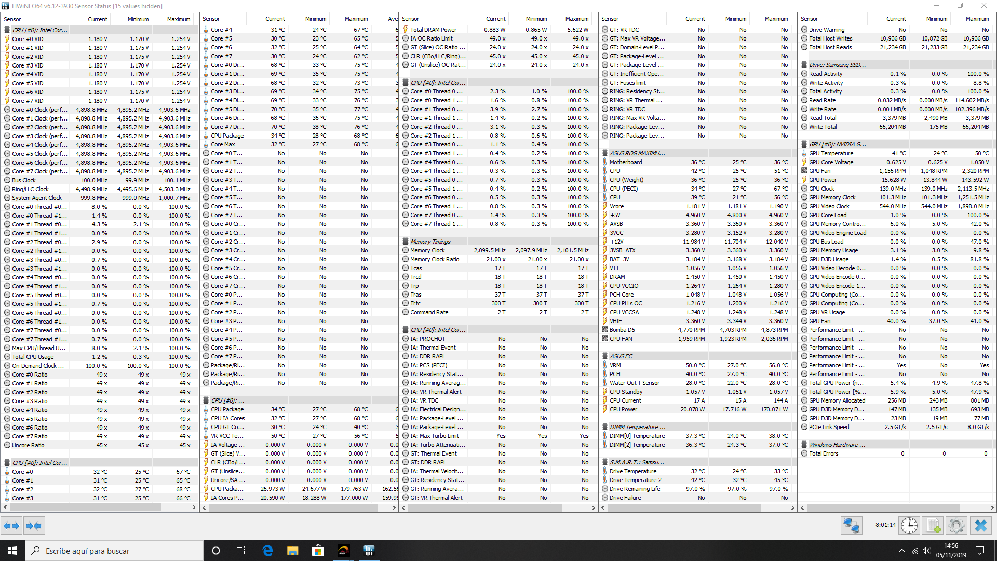This screenshot has height=561, width=997.
Task: Click the Maximum column header in first panel
Action: pos(178,19)
